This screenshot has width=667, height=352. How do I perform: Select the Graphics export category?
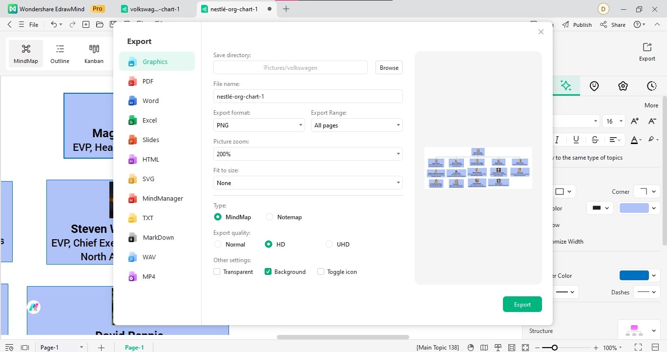point(157,62)
